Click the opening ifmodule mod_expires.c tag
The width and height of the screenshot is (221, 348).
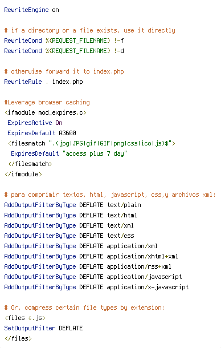tap(45, 112)
